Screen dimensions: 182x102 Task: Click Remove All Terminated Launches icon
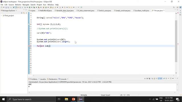coord(149,78)
